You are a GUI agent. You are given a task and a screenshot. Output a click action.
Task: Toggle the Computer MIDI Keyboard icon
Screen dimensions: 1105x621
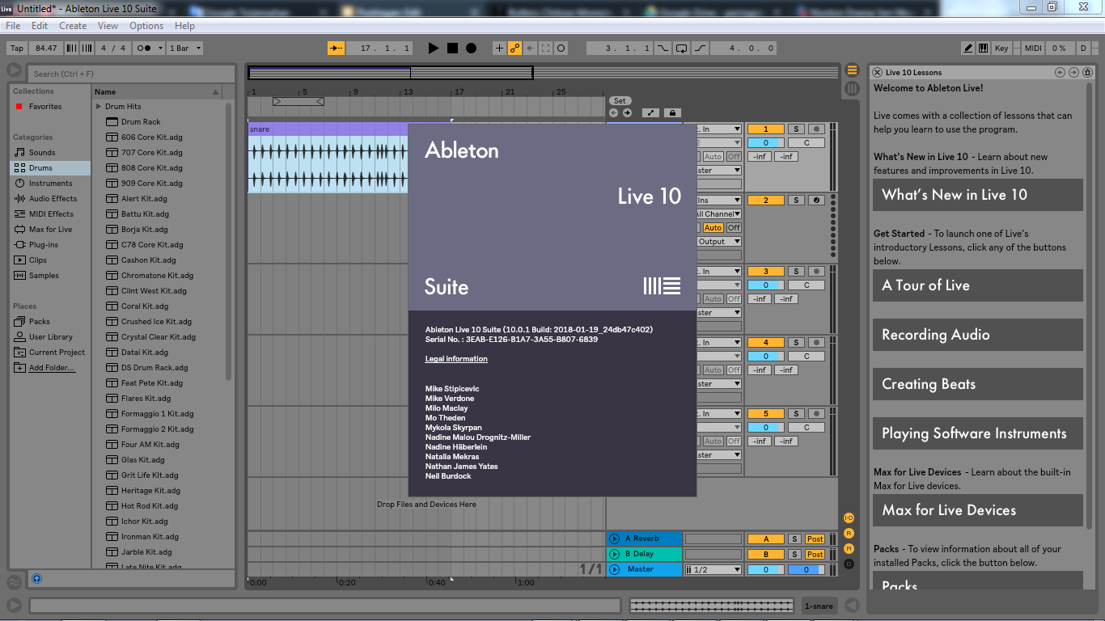tap(983, 49)
